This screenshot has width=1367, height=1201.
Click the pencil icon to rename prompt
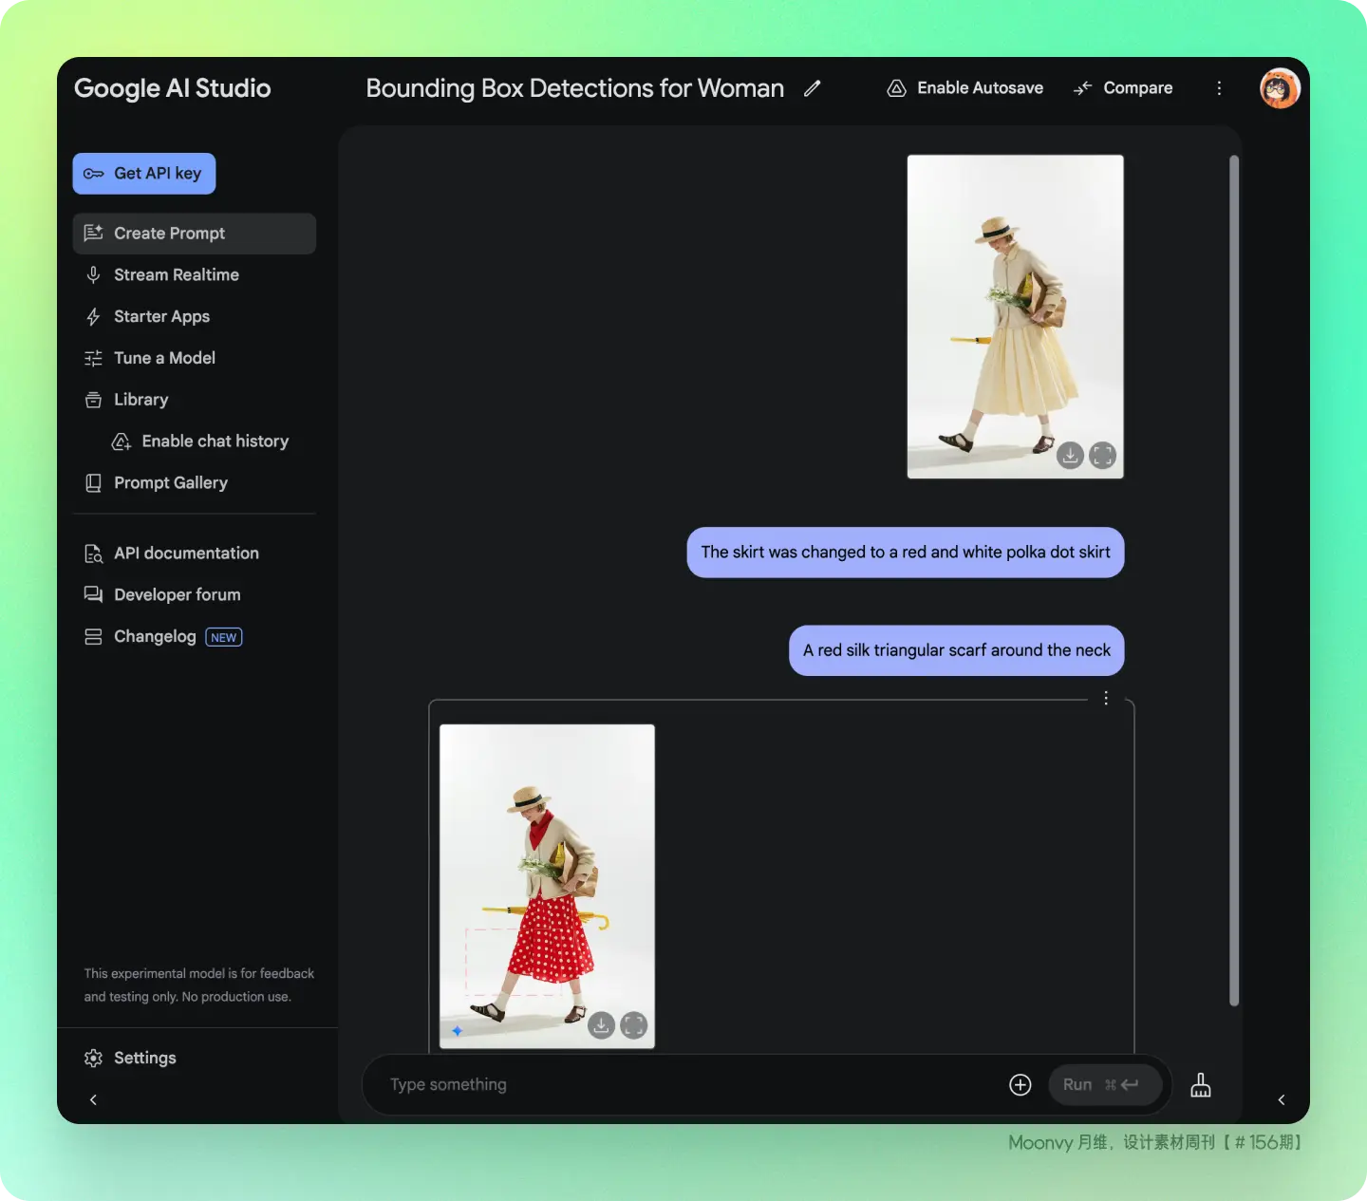click(812, 88)
